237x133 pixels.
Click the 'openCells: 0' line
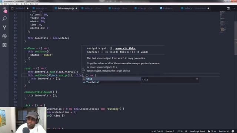click(39, 28)
